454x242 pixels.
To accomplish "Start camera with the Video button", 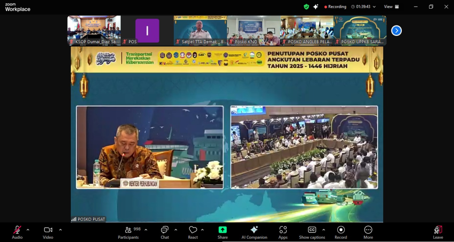I will point(48,233).
